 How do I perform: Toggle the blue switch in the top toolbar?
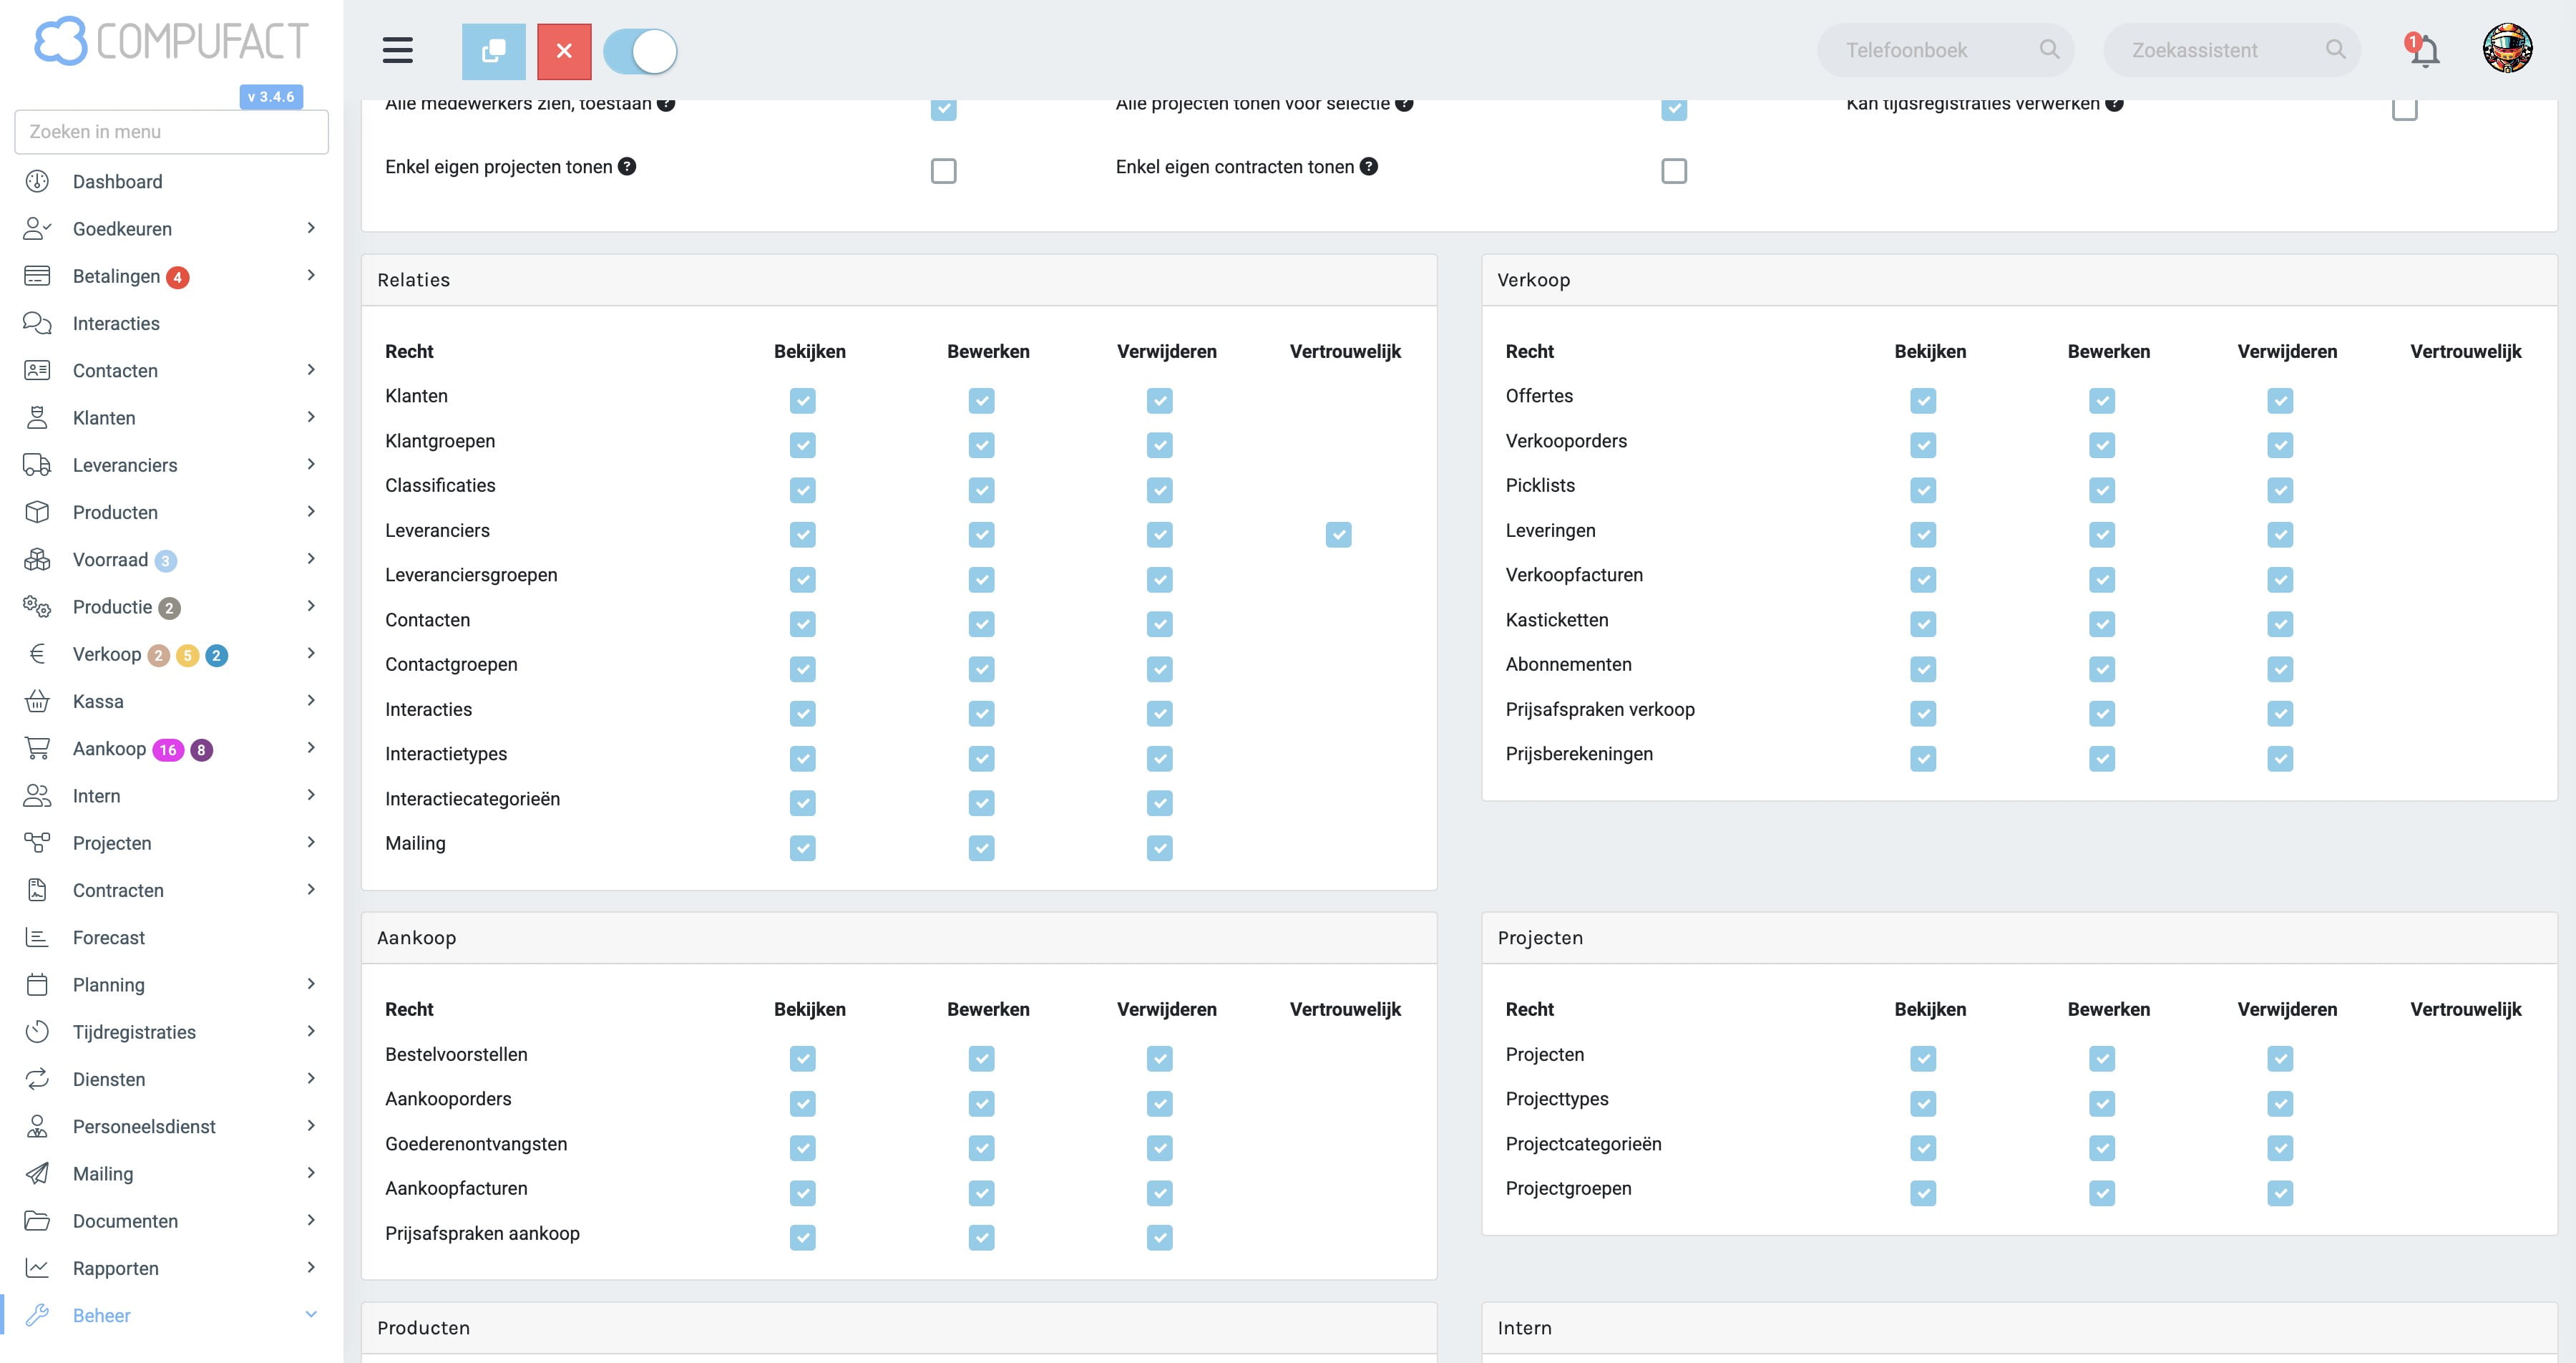(640, 51)
